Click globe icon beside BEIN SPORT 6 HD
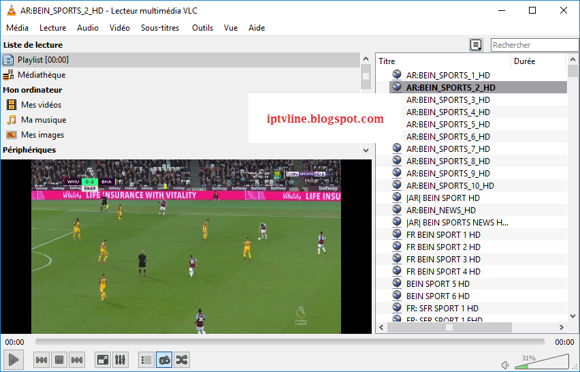This screenshot has height=372, width=580. pyautogui.click(x=397, y=295)
